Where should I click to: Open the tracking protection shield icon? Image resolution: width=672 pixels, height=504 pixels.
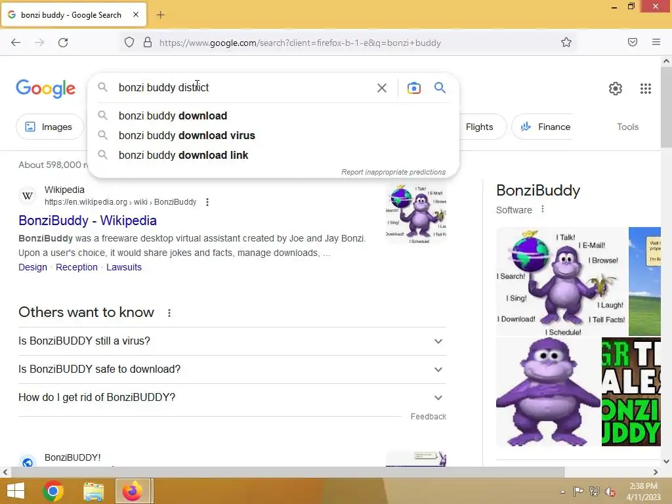(x=129, y=43)
